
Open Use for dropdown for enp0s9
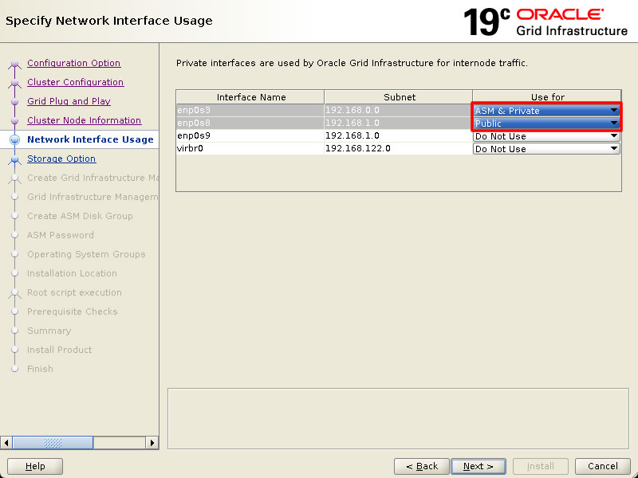tap(546, 136)
